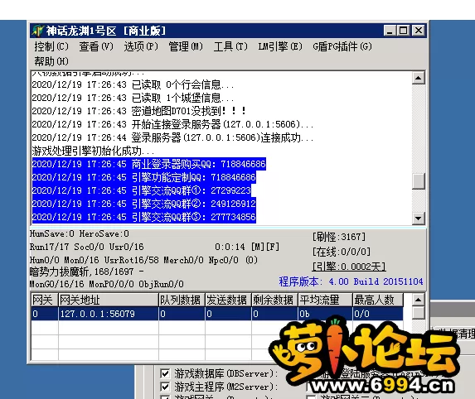The image size is (475, 399).
Task: Maximize the 神话龙渊1号区 window
Action: tap(403, 31)
